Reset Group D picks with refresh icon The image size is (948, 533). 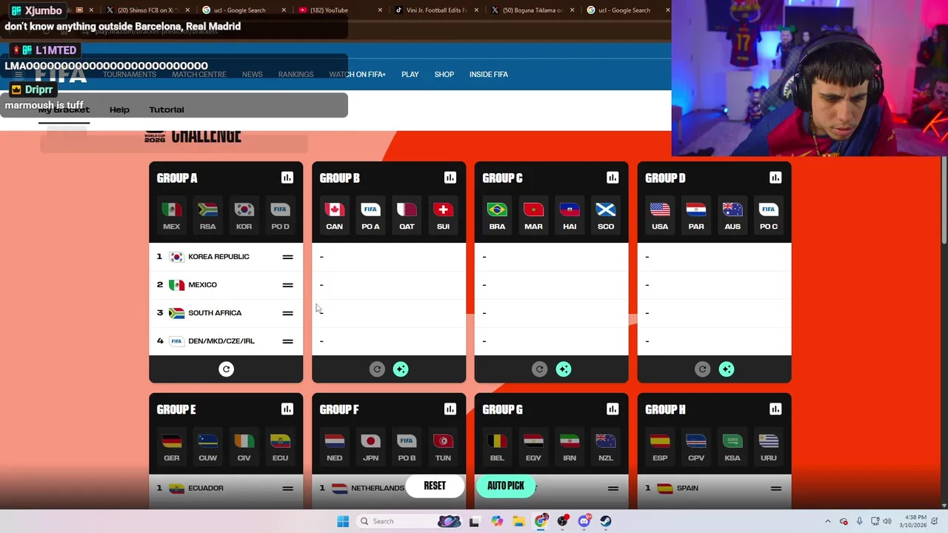702,369
